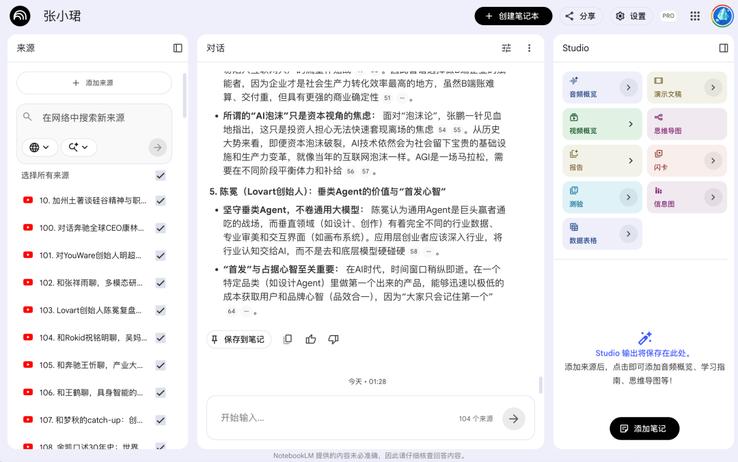
Task: Open source 102. 和张祥雨聊
Action: pos(92,283)
